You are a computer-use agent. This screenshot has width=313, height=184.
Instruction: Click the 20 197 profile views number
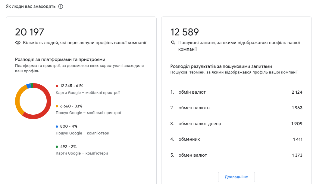tap(30, 32)
